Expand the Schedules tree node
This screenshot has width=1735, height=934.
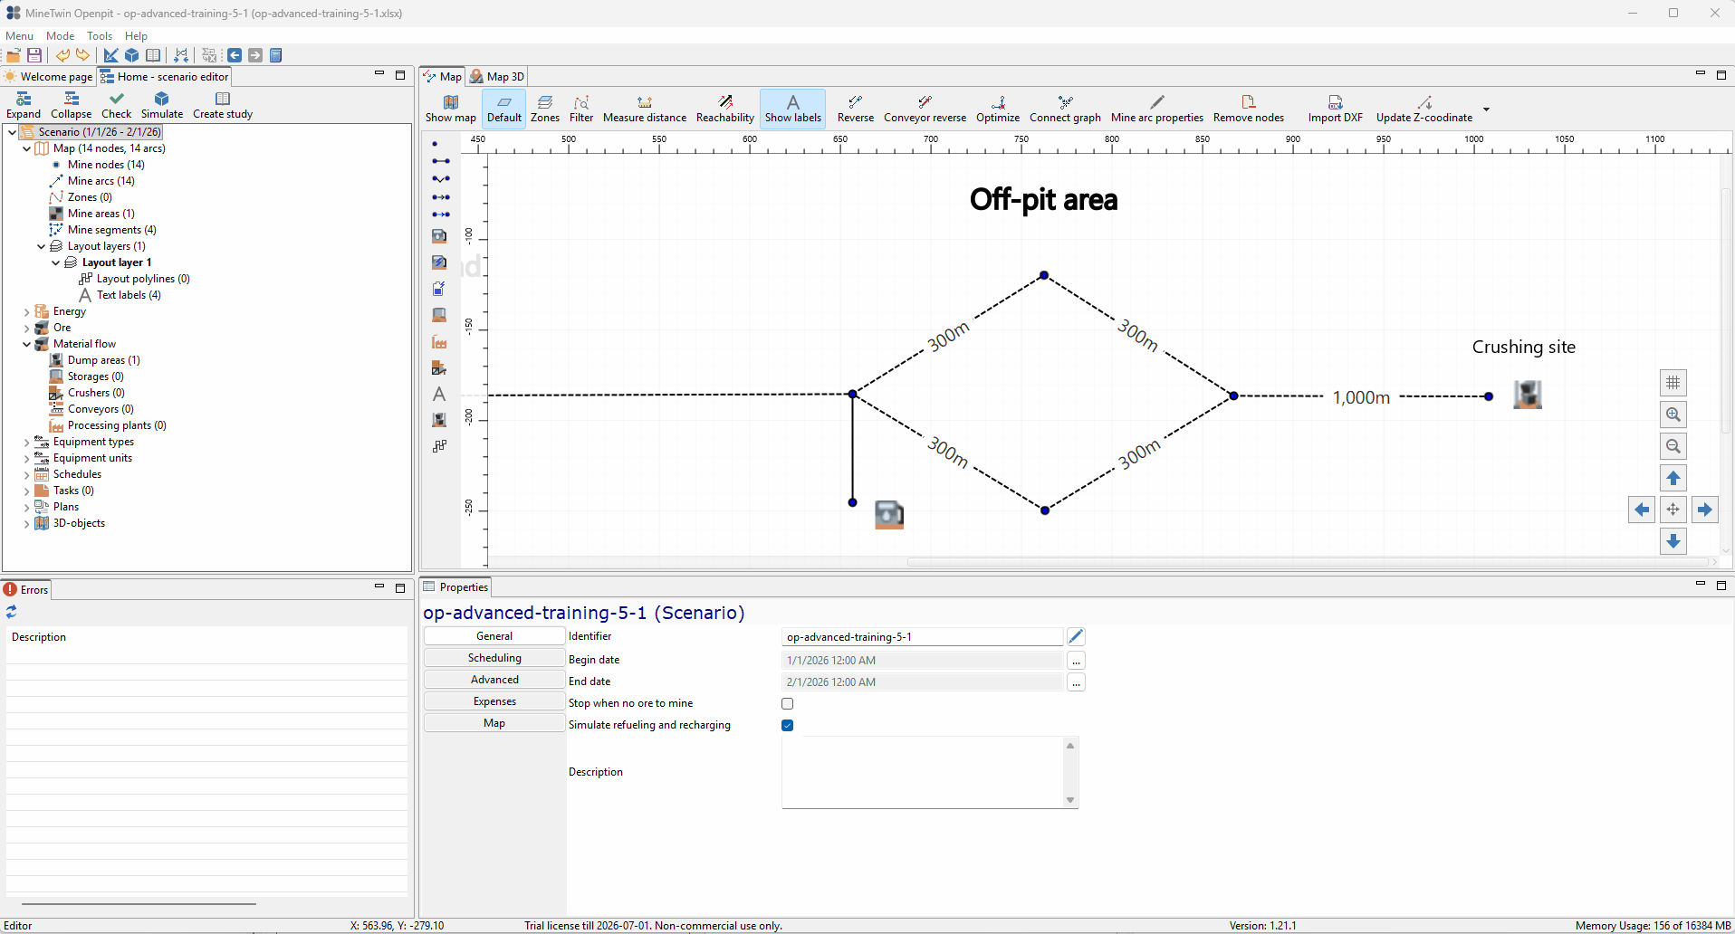pyautogui.click(x=27, y=474)
